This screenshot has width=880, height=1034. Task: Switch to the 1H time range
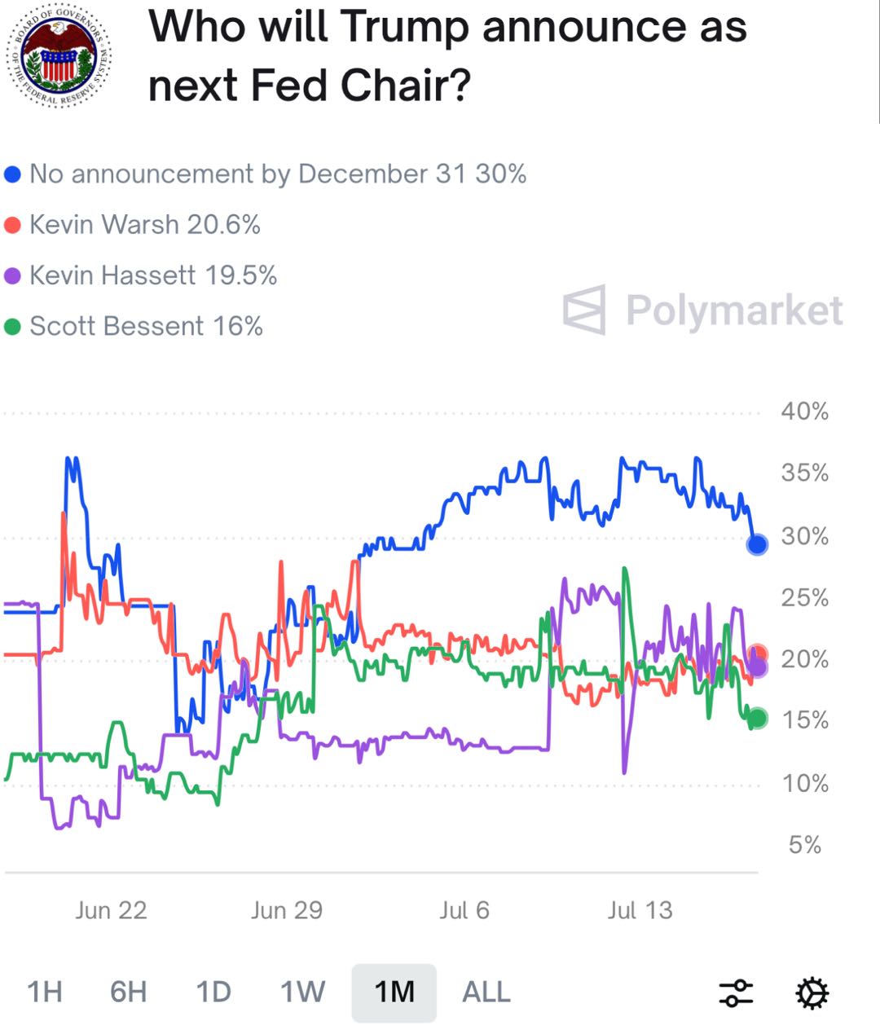pos(45,992)
